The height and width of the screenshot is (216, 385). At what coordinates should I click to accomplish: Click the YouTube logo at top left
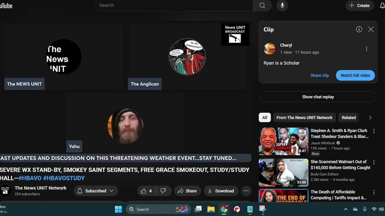coord(6,5)
